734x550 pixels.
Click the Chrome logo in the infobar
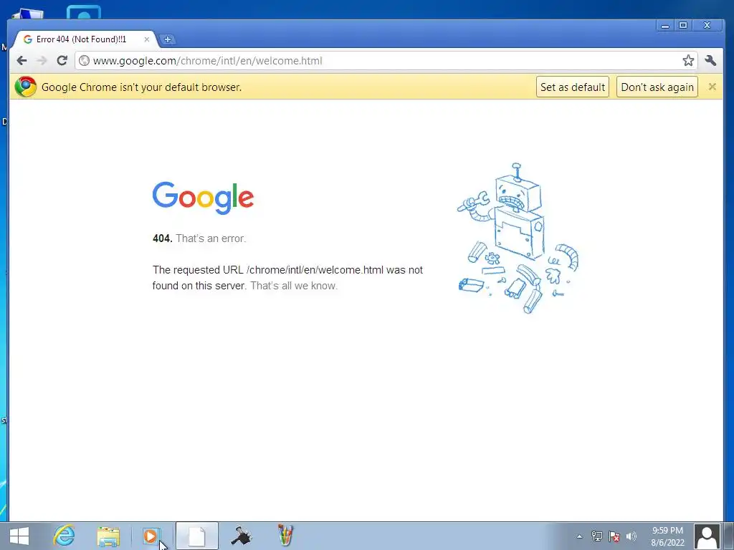click(x=25, y=87)
